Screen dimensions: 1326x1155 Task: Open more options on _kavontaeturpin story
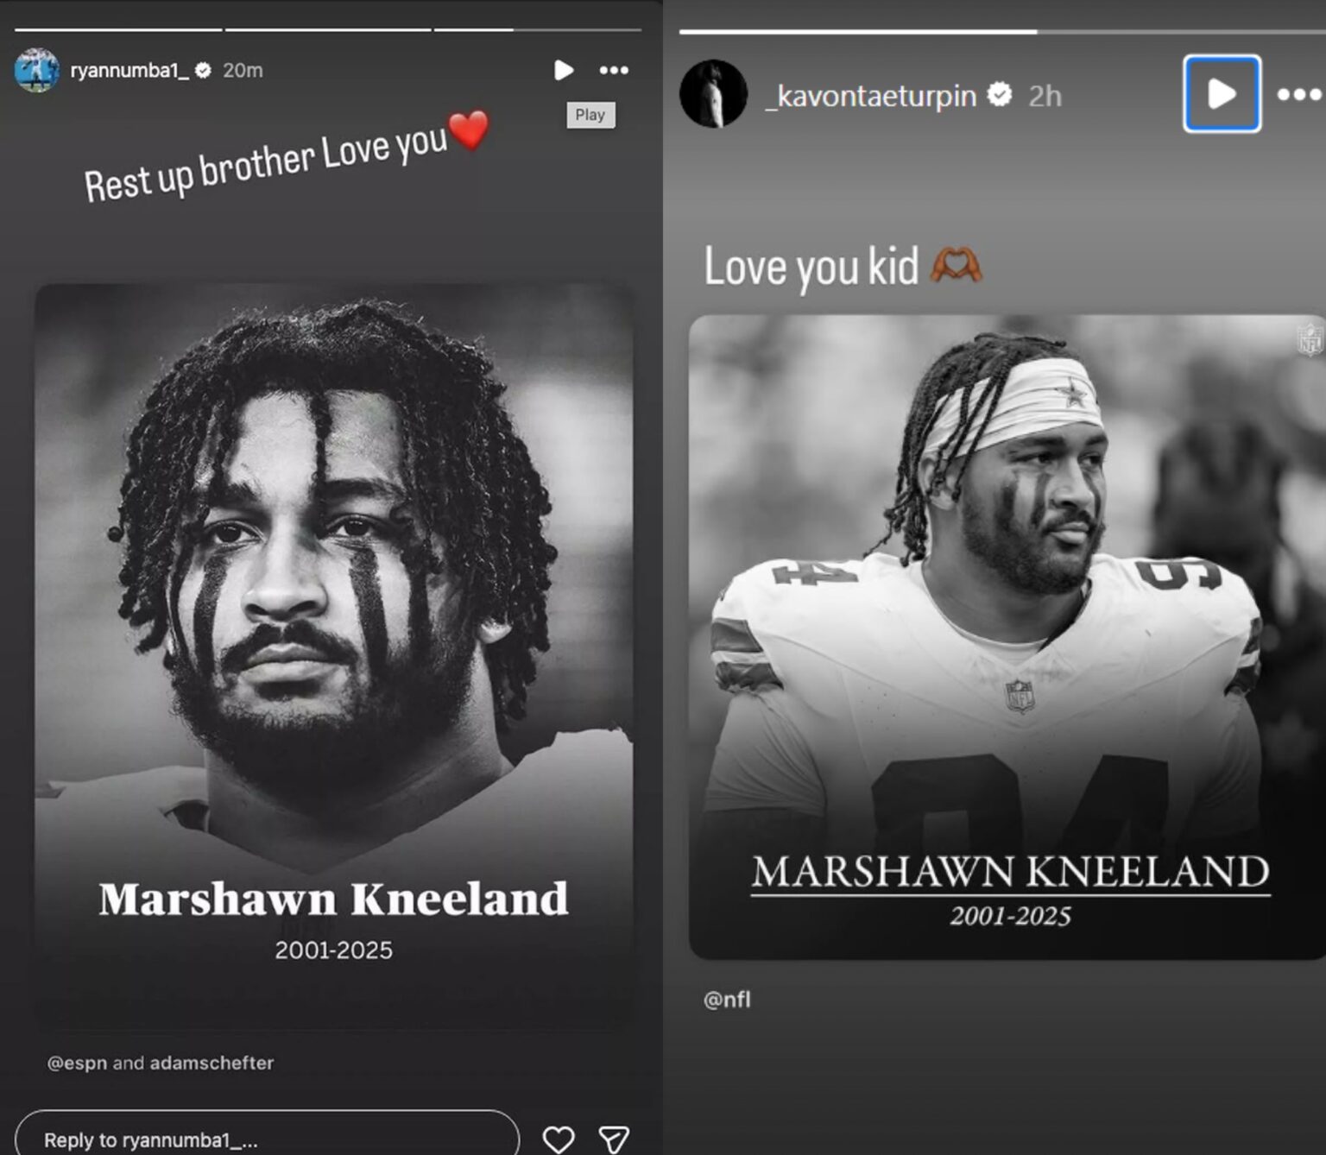tap(1299, 94)
